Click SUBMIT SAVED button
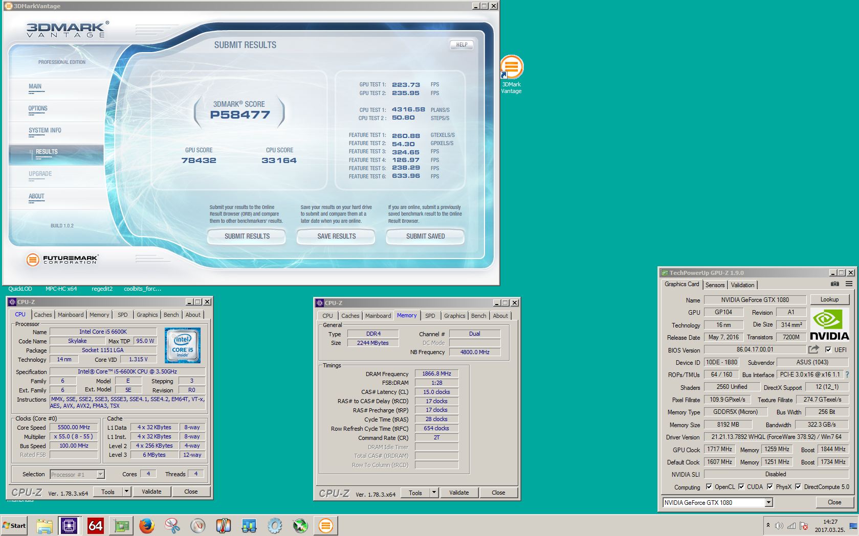 tap(426, 237)
